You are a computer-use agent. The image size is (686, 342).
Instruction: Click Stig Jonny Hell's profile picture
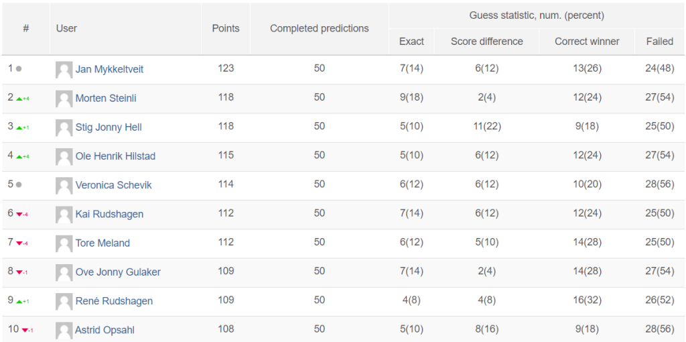pyautogui.click(x=64, y=127)
